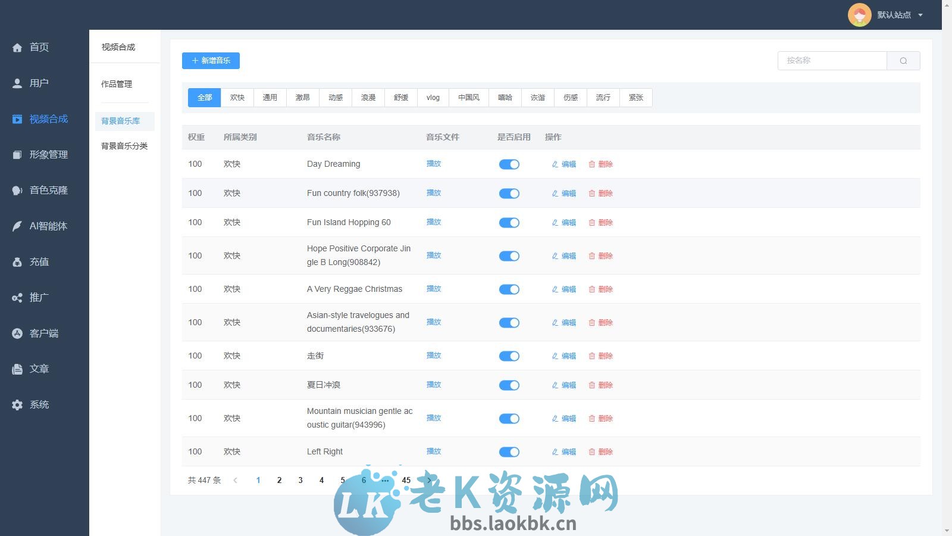Viewport: 952px width, 536px height.
Task: Open the 系统 settings section
Action: (17, 404)
